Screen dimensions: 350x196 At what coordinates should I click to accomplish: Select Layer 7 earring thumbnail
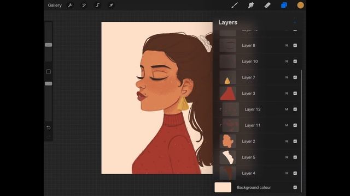[227, 77]
